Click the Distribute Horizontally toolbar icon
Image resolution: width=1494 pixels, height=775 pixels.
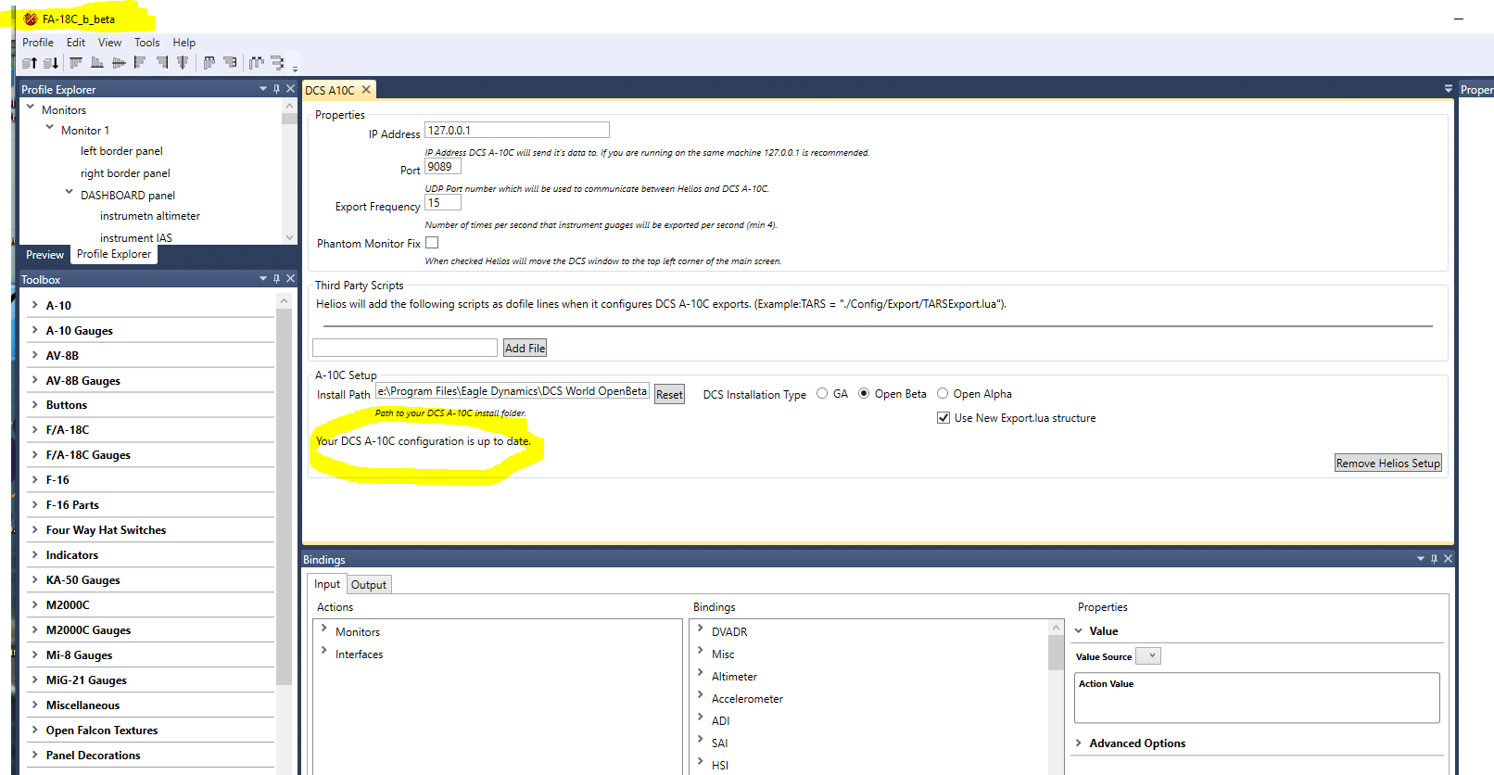pyautogui.click(x=209, y=63)
